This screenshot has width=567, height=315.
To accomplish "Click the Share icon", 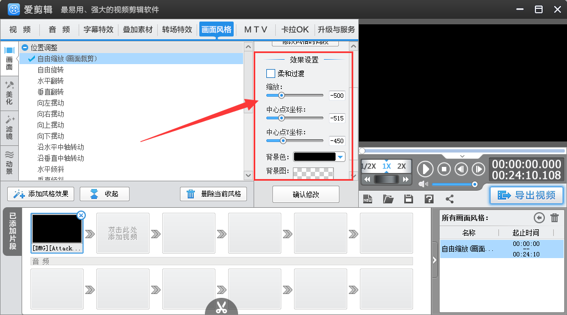I will 449,199.
